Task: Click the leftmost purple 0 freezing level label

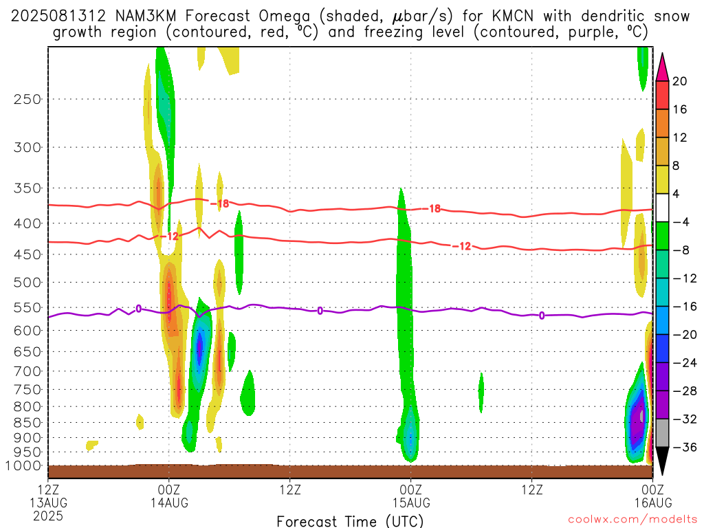Action: (139, 309)
